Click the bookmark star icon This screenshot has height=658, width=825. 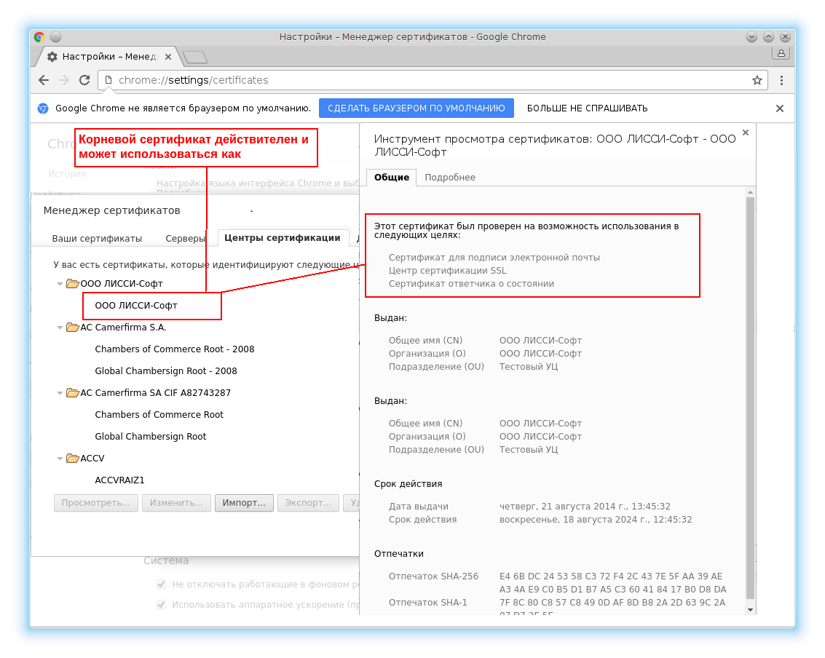click(x=757, y=80)
